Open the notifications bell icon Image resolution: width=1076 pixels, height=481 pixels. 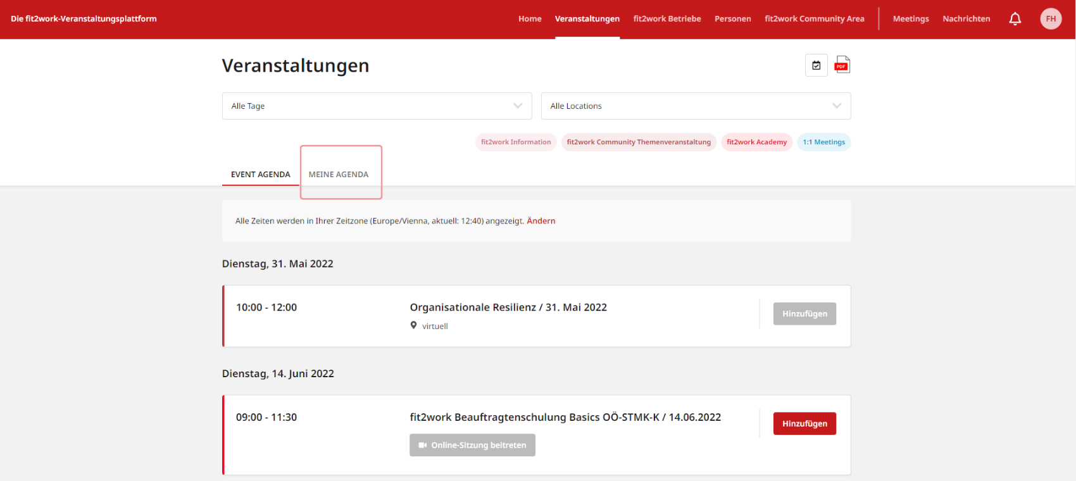pyautogui.click(x=1015, y=19)
